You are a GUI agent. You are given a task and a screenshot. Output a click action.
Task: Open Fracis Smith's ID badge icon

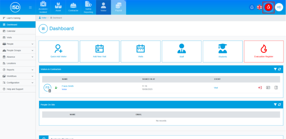(268, 87)
